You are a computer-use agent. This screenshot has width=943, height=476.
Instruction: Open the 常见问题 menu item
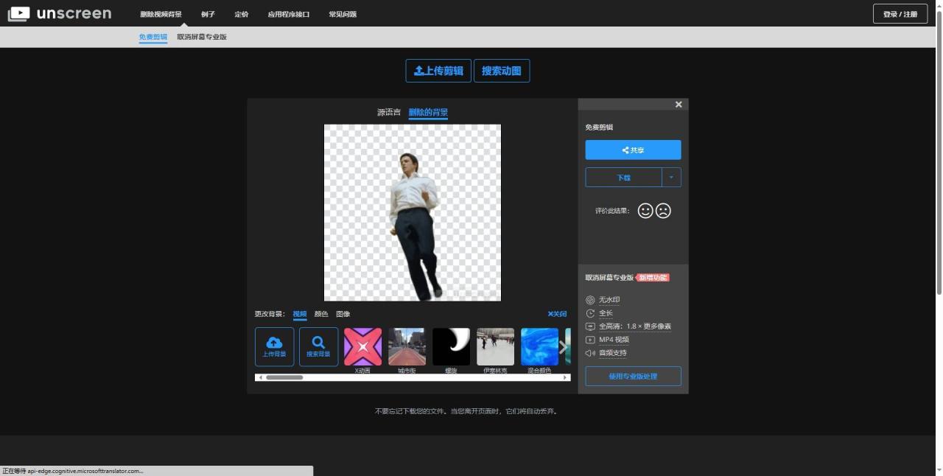click(x=343, y=14)
